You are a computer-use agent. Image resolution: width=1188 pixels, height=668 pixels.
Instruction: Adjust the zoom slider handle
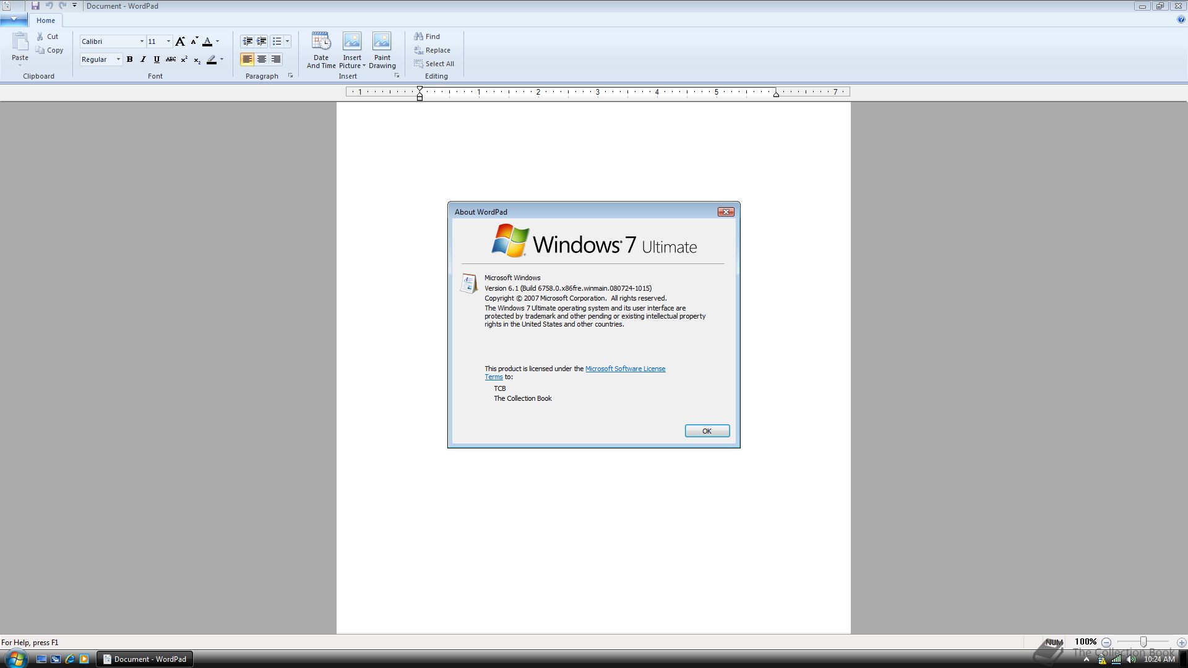point(1143,643)
